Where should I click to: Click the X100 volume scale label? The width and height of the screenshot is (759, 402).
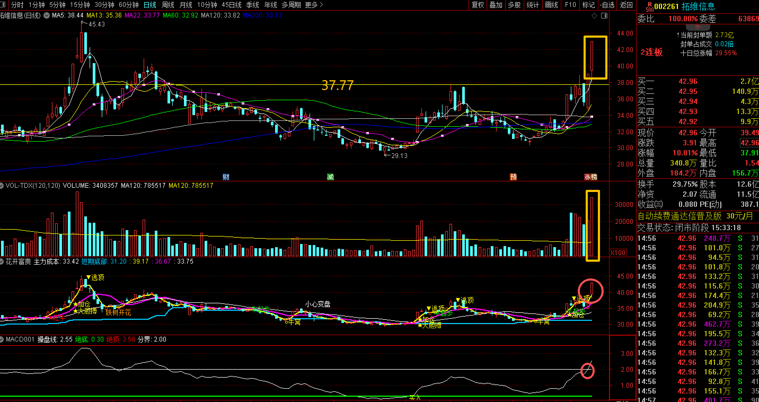[617, 253]
